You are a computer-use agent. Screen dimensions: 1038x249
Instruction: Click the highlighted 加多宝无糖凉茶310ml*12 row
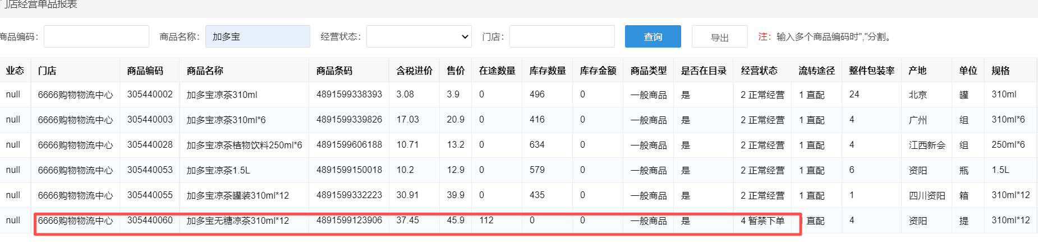[238, 220]
